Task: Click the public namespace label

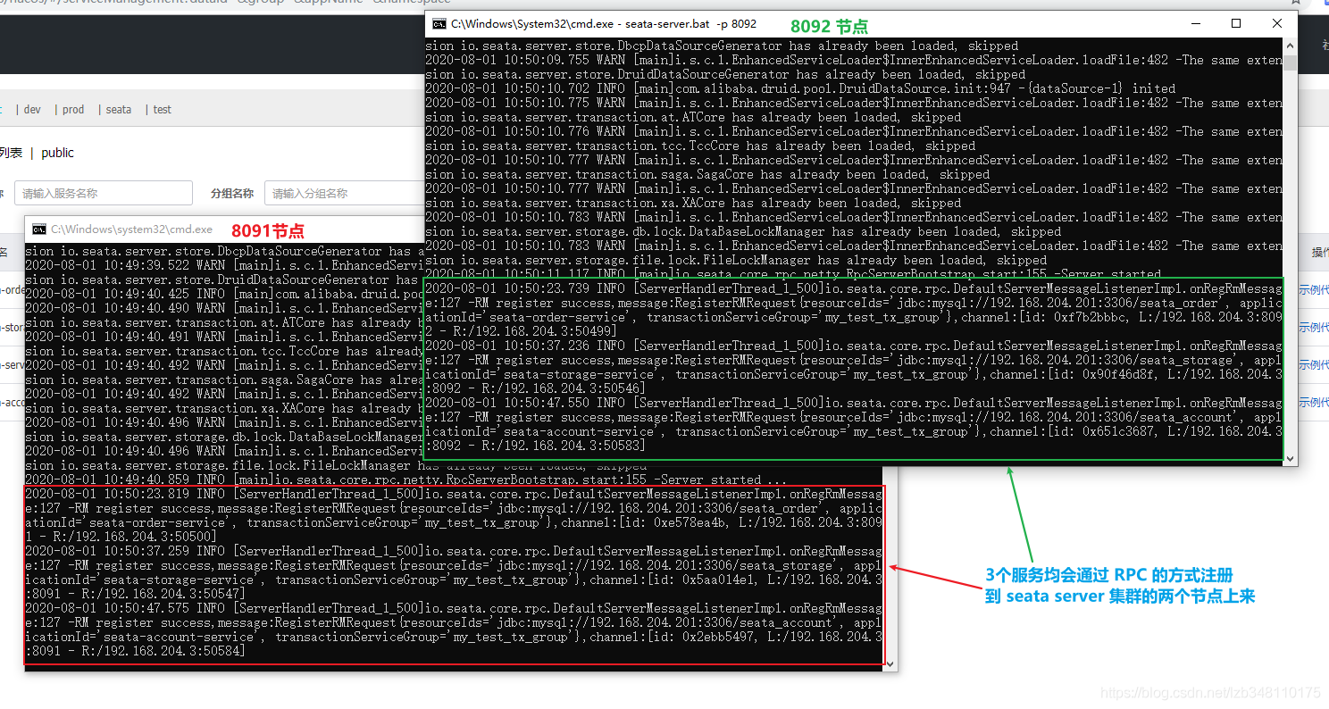Action: pos(57,153)
